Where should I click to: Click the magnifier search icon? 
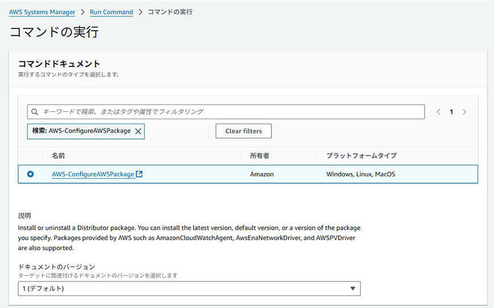[x=35, y=112]
